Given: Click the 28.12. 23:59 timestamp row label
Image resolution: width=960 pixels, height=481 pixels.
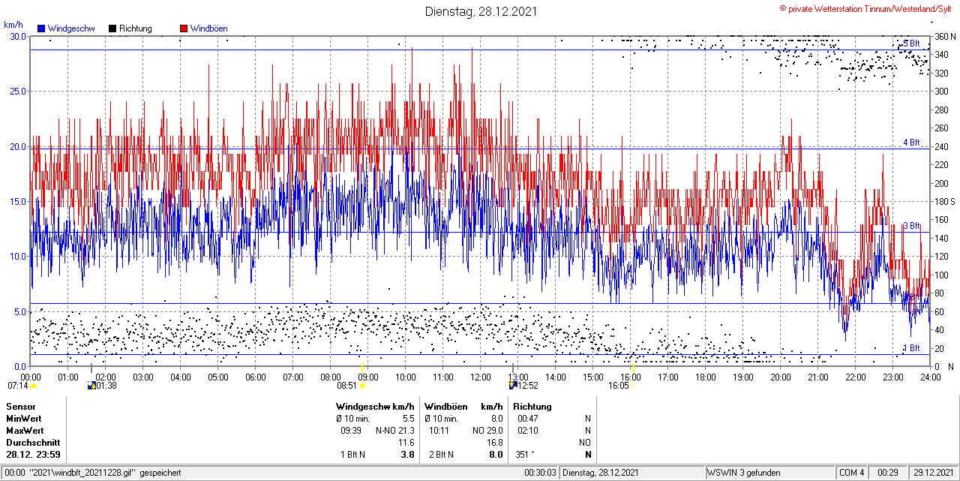Looking at the screenshot, I should (x=34, y=455).
